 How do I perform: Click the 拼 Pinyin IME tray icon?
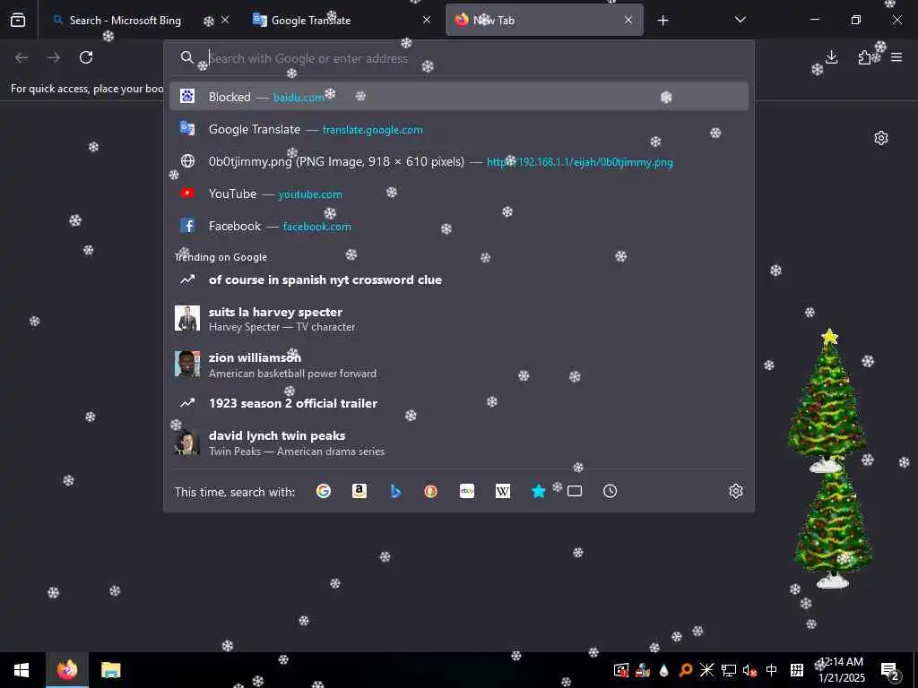pyautogui.click(x=796, y=670)
